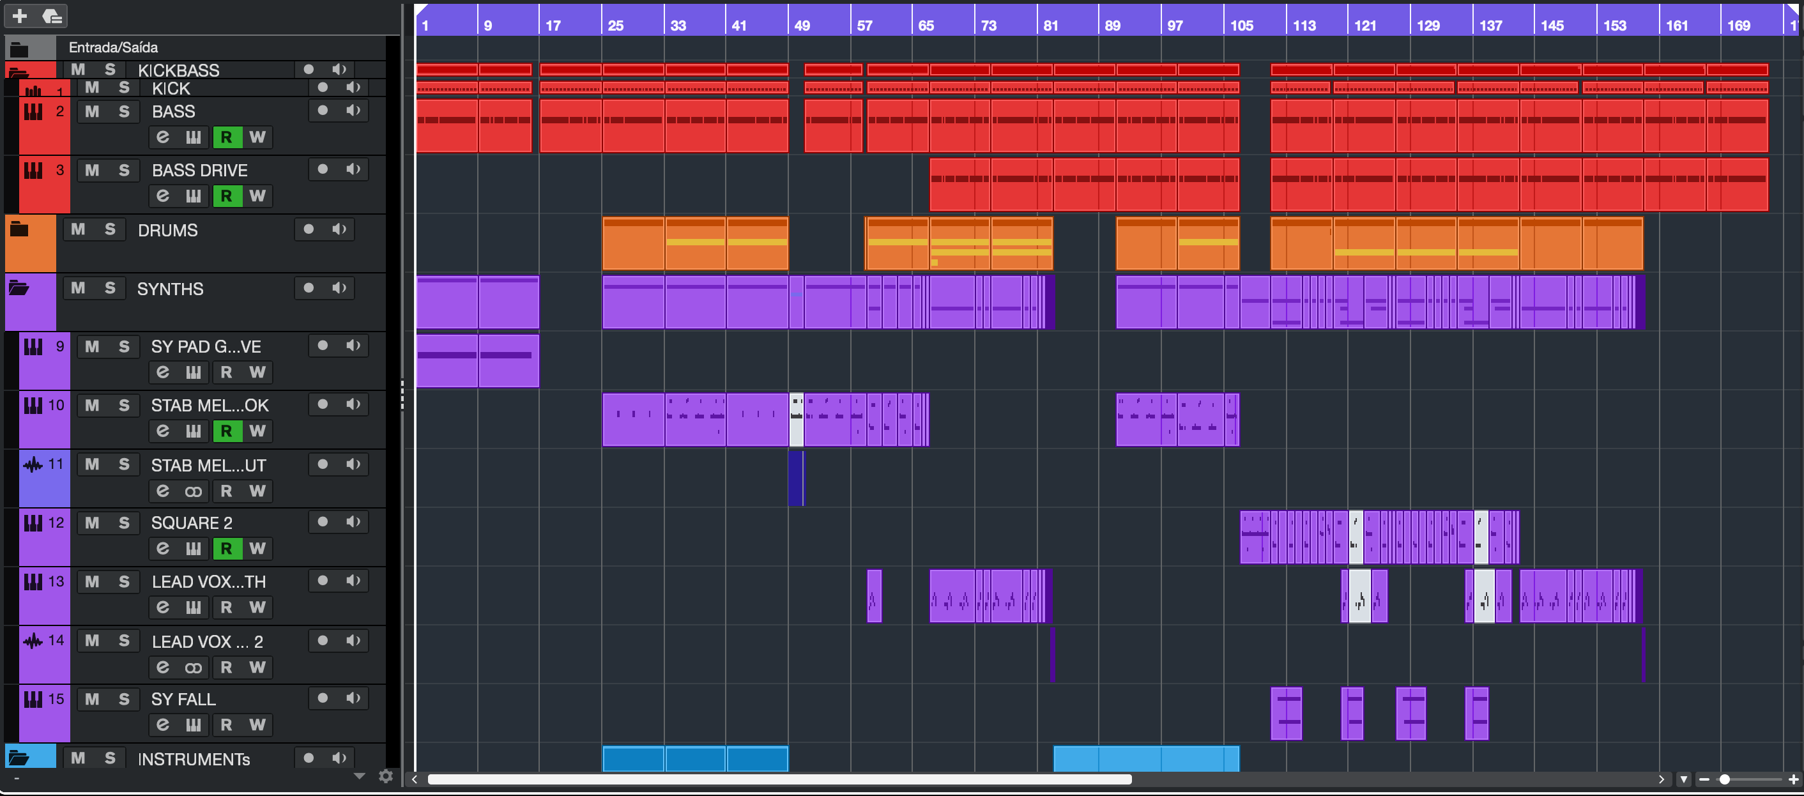Open instrument editor for BASS DRIVE
Viewport: 1804px width, 796px height.
click(194, 196)
